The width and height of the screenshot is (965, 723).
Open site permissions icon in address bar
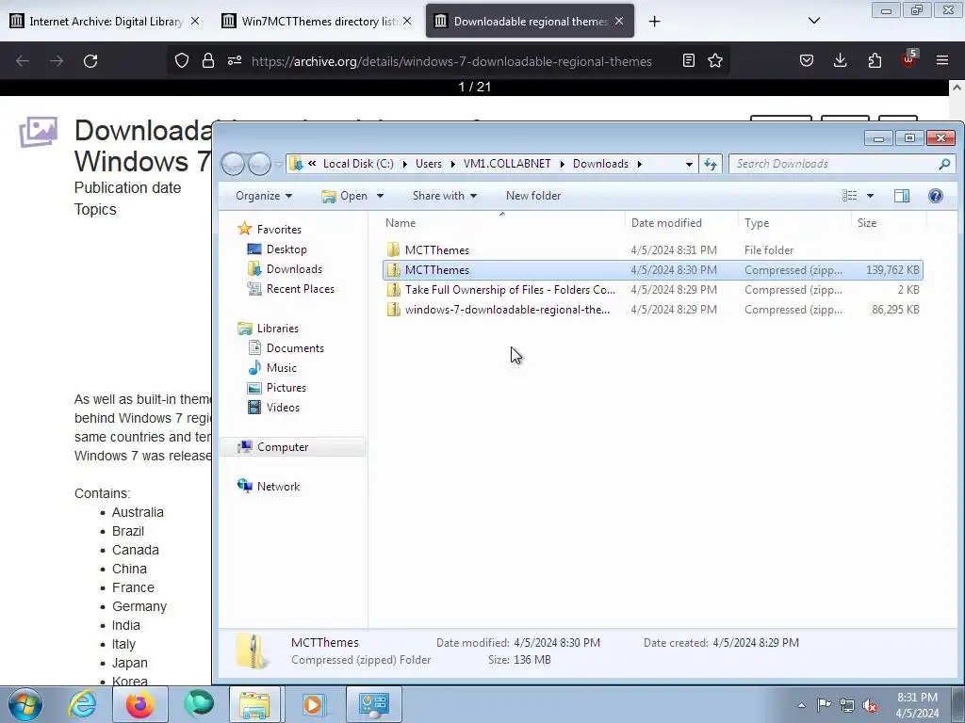[235, 60]
